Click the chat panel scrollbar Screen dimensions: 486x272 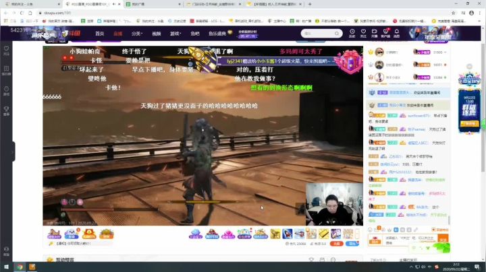(448, 219)
